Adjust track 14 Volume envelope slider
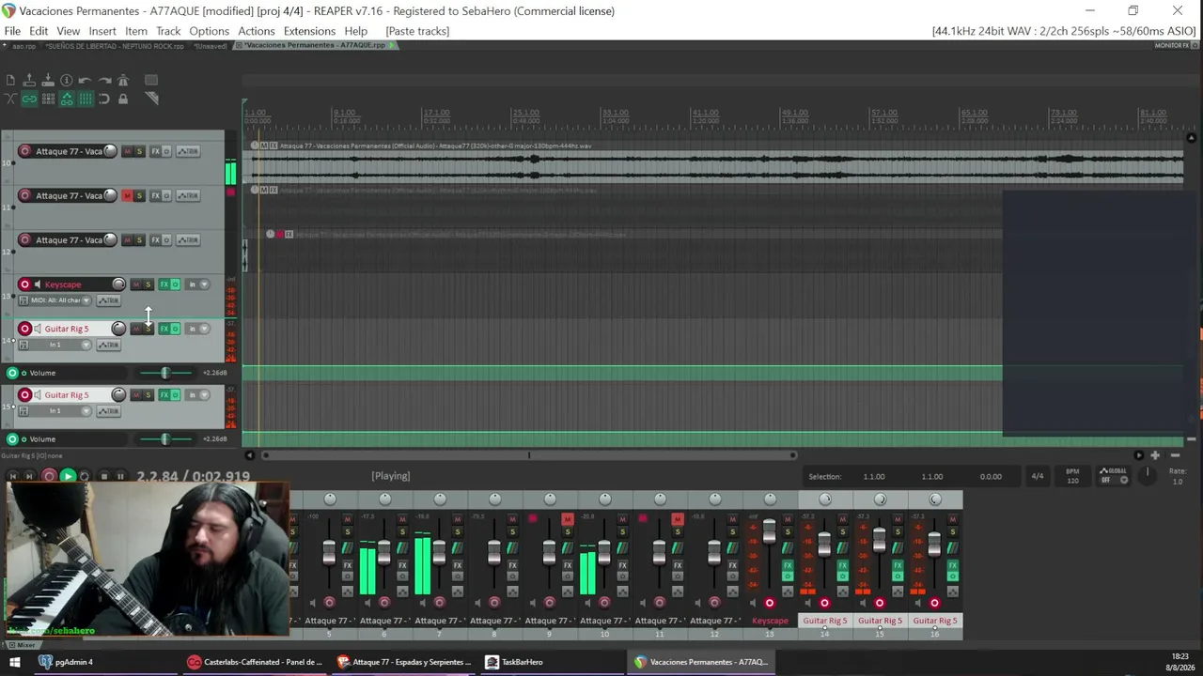The image size is (1203, 676). (164, 373)
